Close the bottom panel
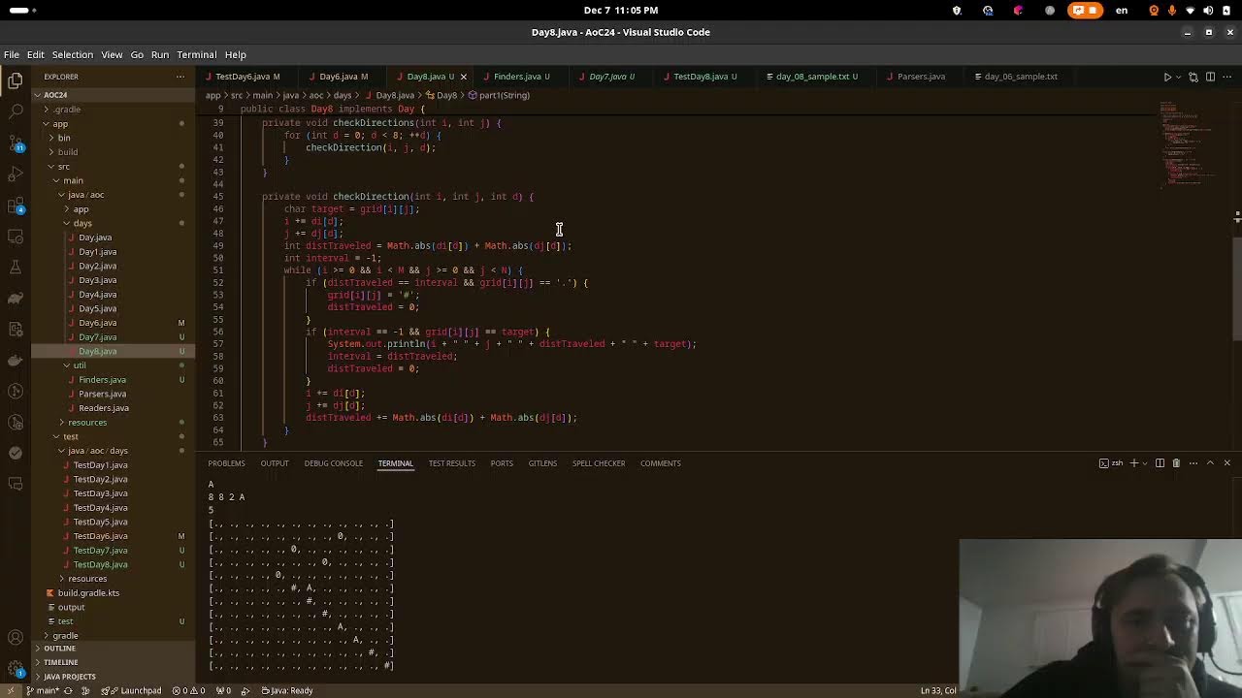Image resolution: width=1242 pixels, height=698 pixels. (x=1226, y=463)
